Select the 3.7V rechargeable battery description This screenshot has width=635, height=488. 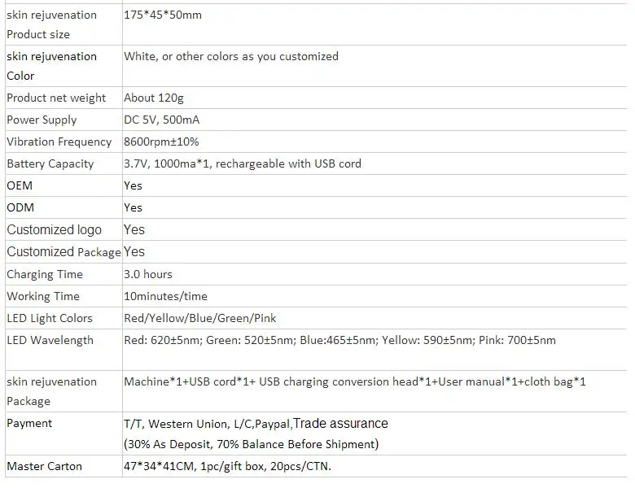(x=242, y=163)
